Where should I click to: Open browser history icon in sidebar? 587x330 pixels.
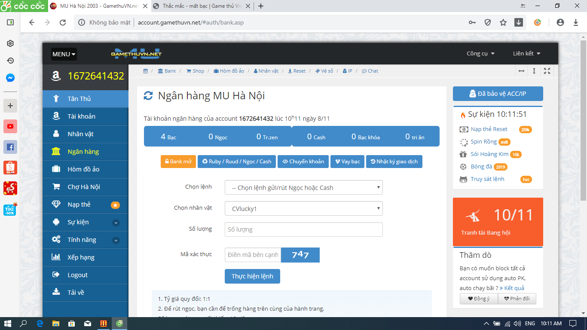point(10,61)
